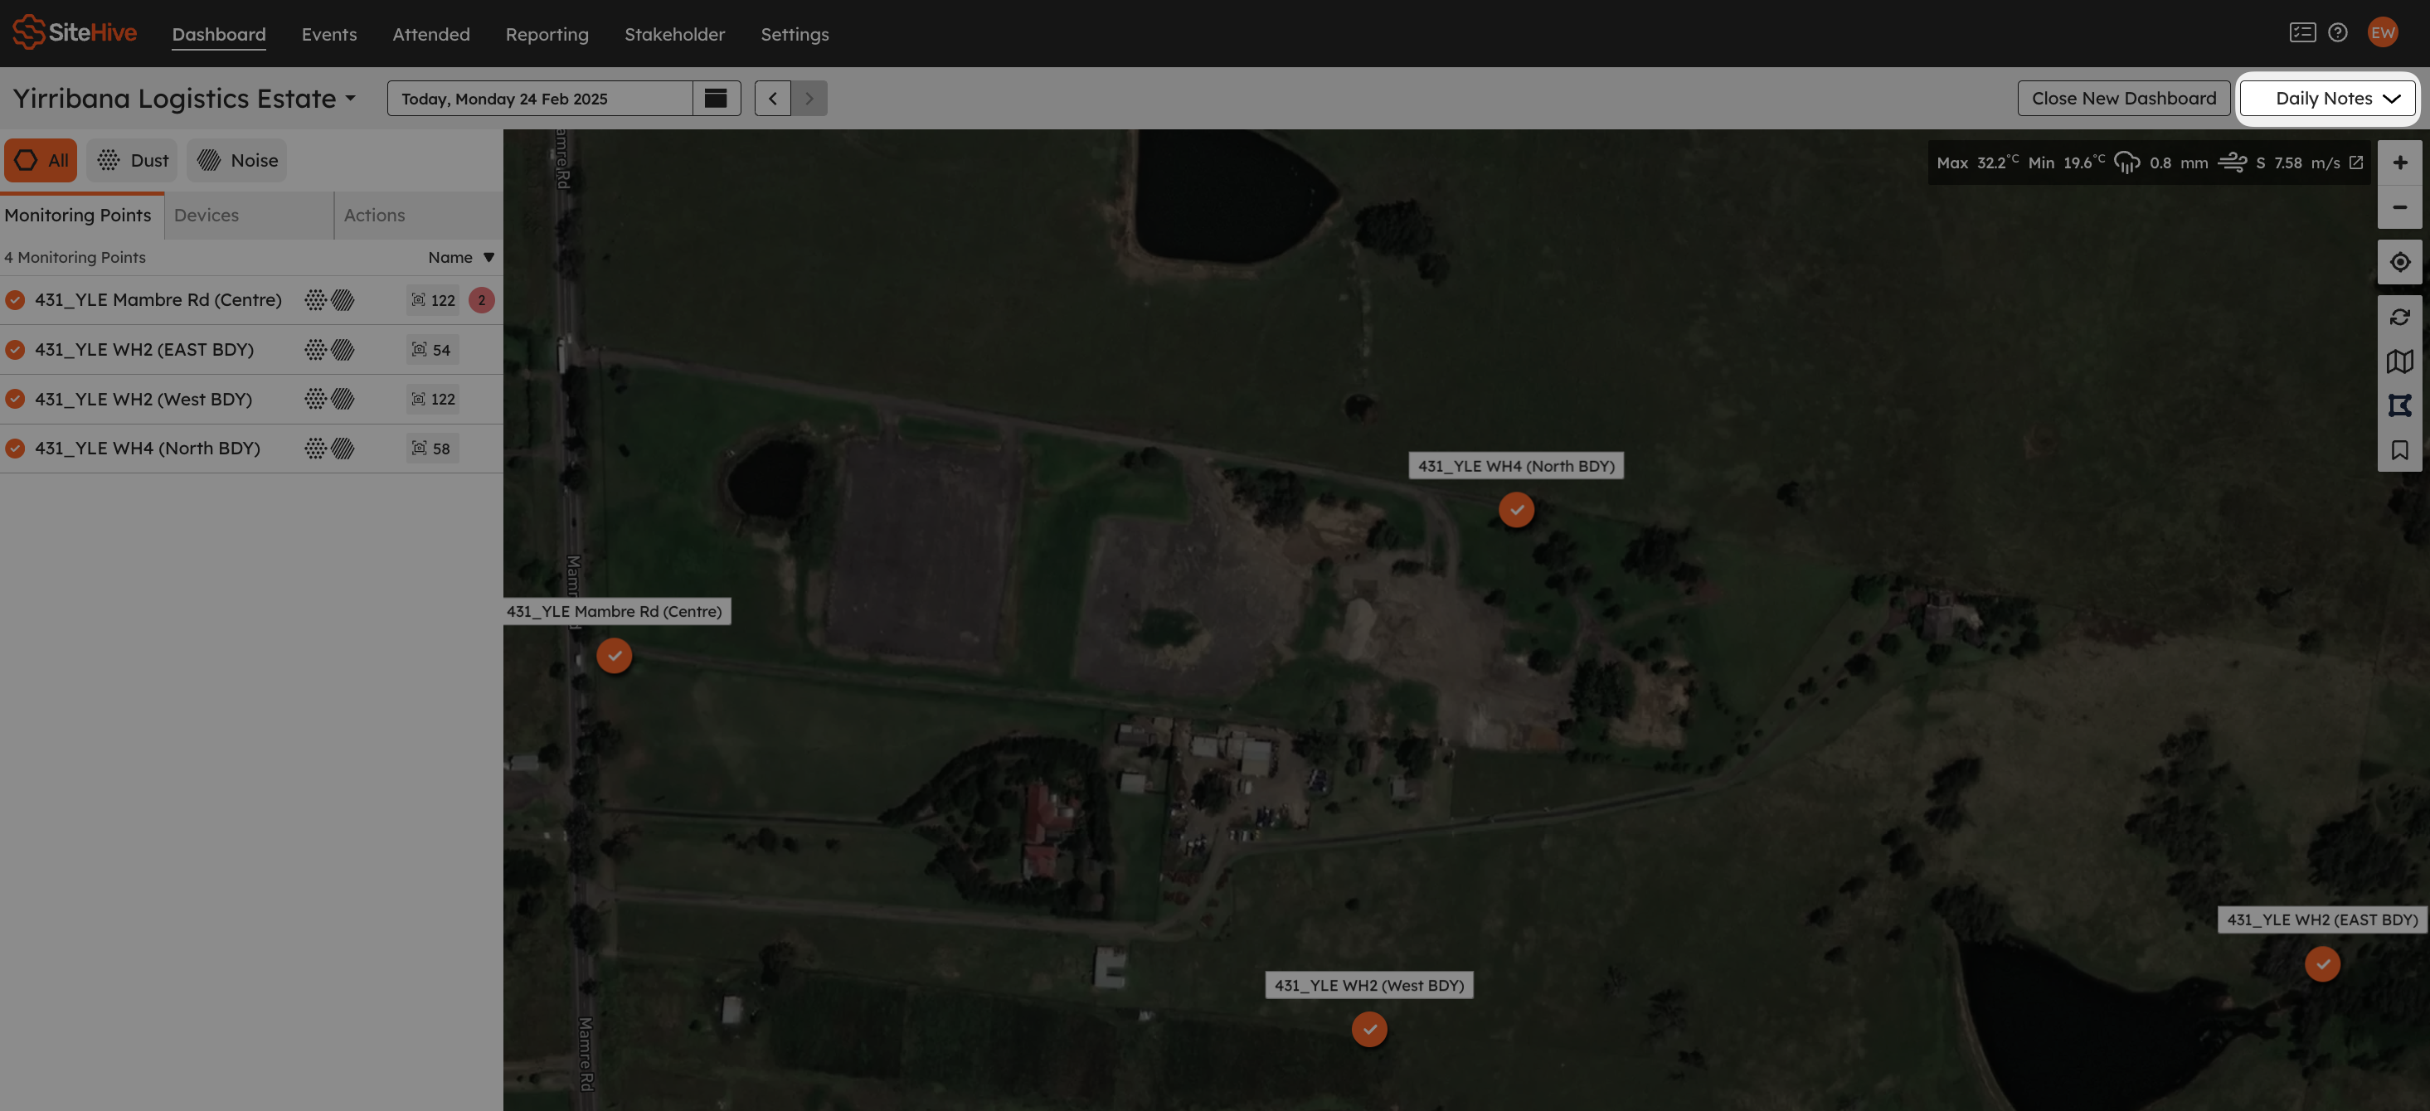
Task: Toggle status check for WH2 (West BDY)
Action: pos(15,399)
